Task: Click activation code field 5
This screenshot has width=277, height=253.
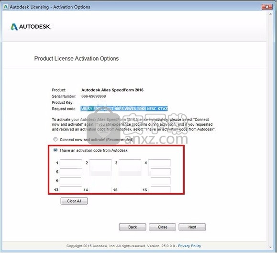Action: point(71,172)
